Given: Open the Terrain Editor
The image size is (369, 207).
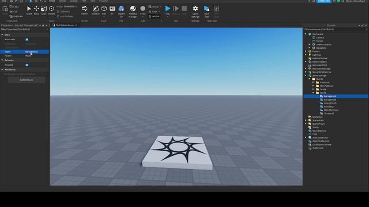Looking at the screenshot, I should pos(84,10).
